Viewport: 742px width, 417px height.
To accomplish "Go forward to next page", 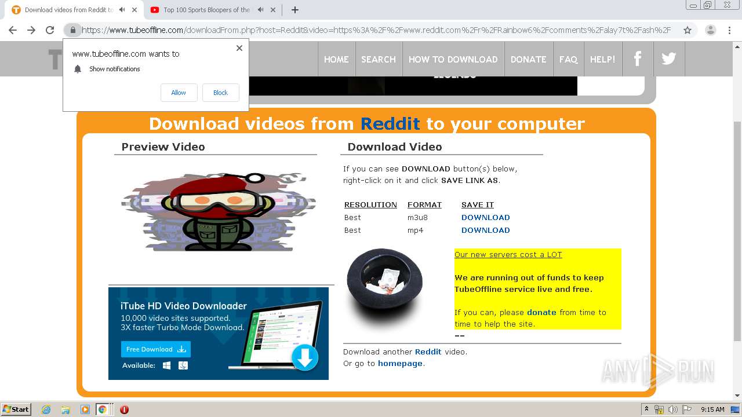I will click(x=31, y=30).
